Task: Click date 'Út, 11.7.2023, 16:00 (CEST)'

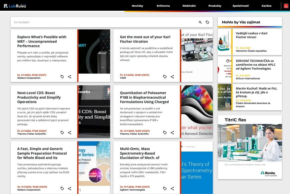Action: point(32,187)
